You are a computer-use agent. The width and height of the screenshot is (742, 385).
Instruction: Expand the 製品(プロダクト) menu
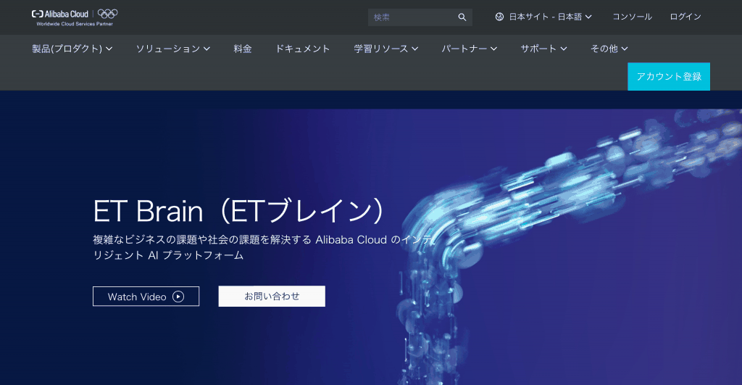pyautogui.click(x=72, y=49)
